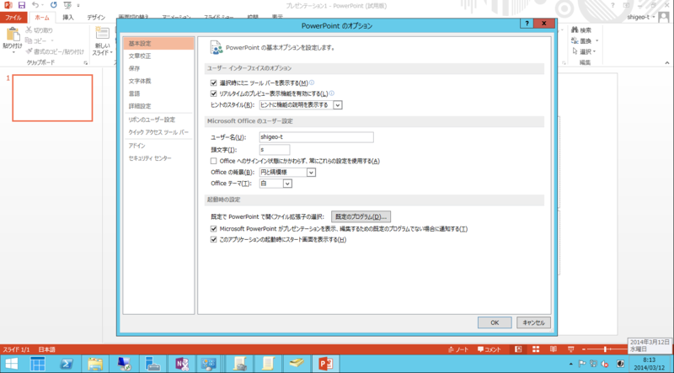The image size is (674, 373).
Task: Open the shigeo-t account dropdown at top right
Action: tap(641, 17)
